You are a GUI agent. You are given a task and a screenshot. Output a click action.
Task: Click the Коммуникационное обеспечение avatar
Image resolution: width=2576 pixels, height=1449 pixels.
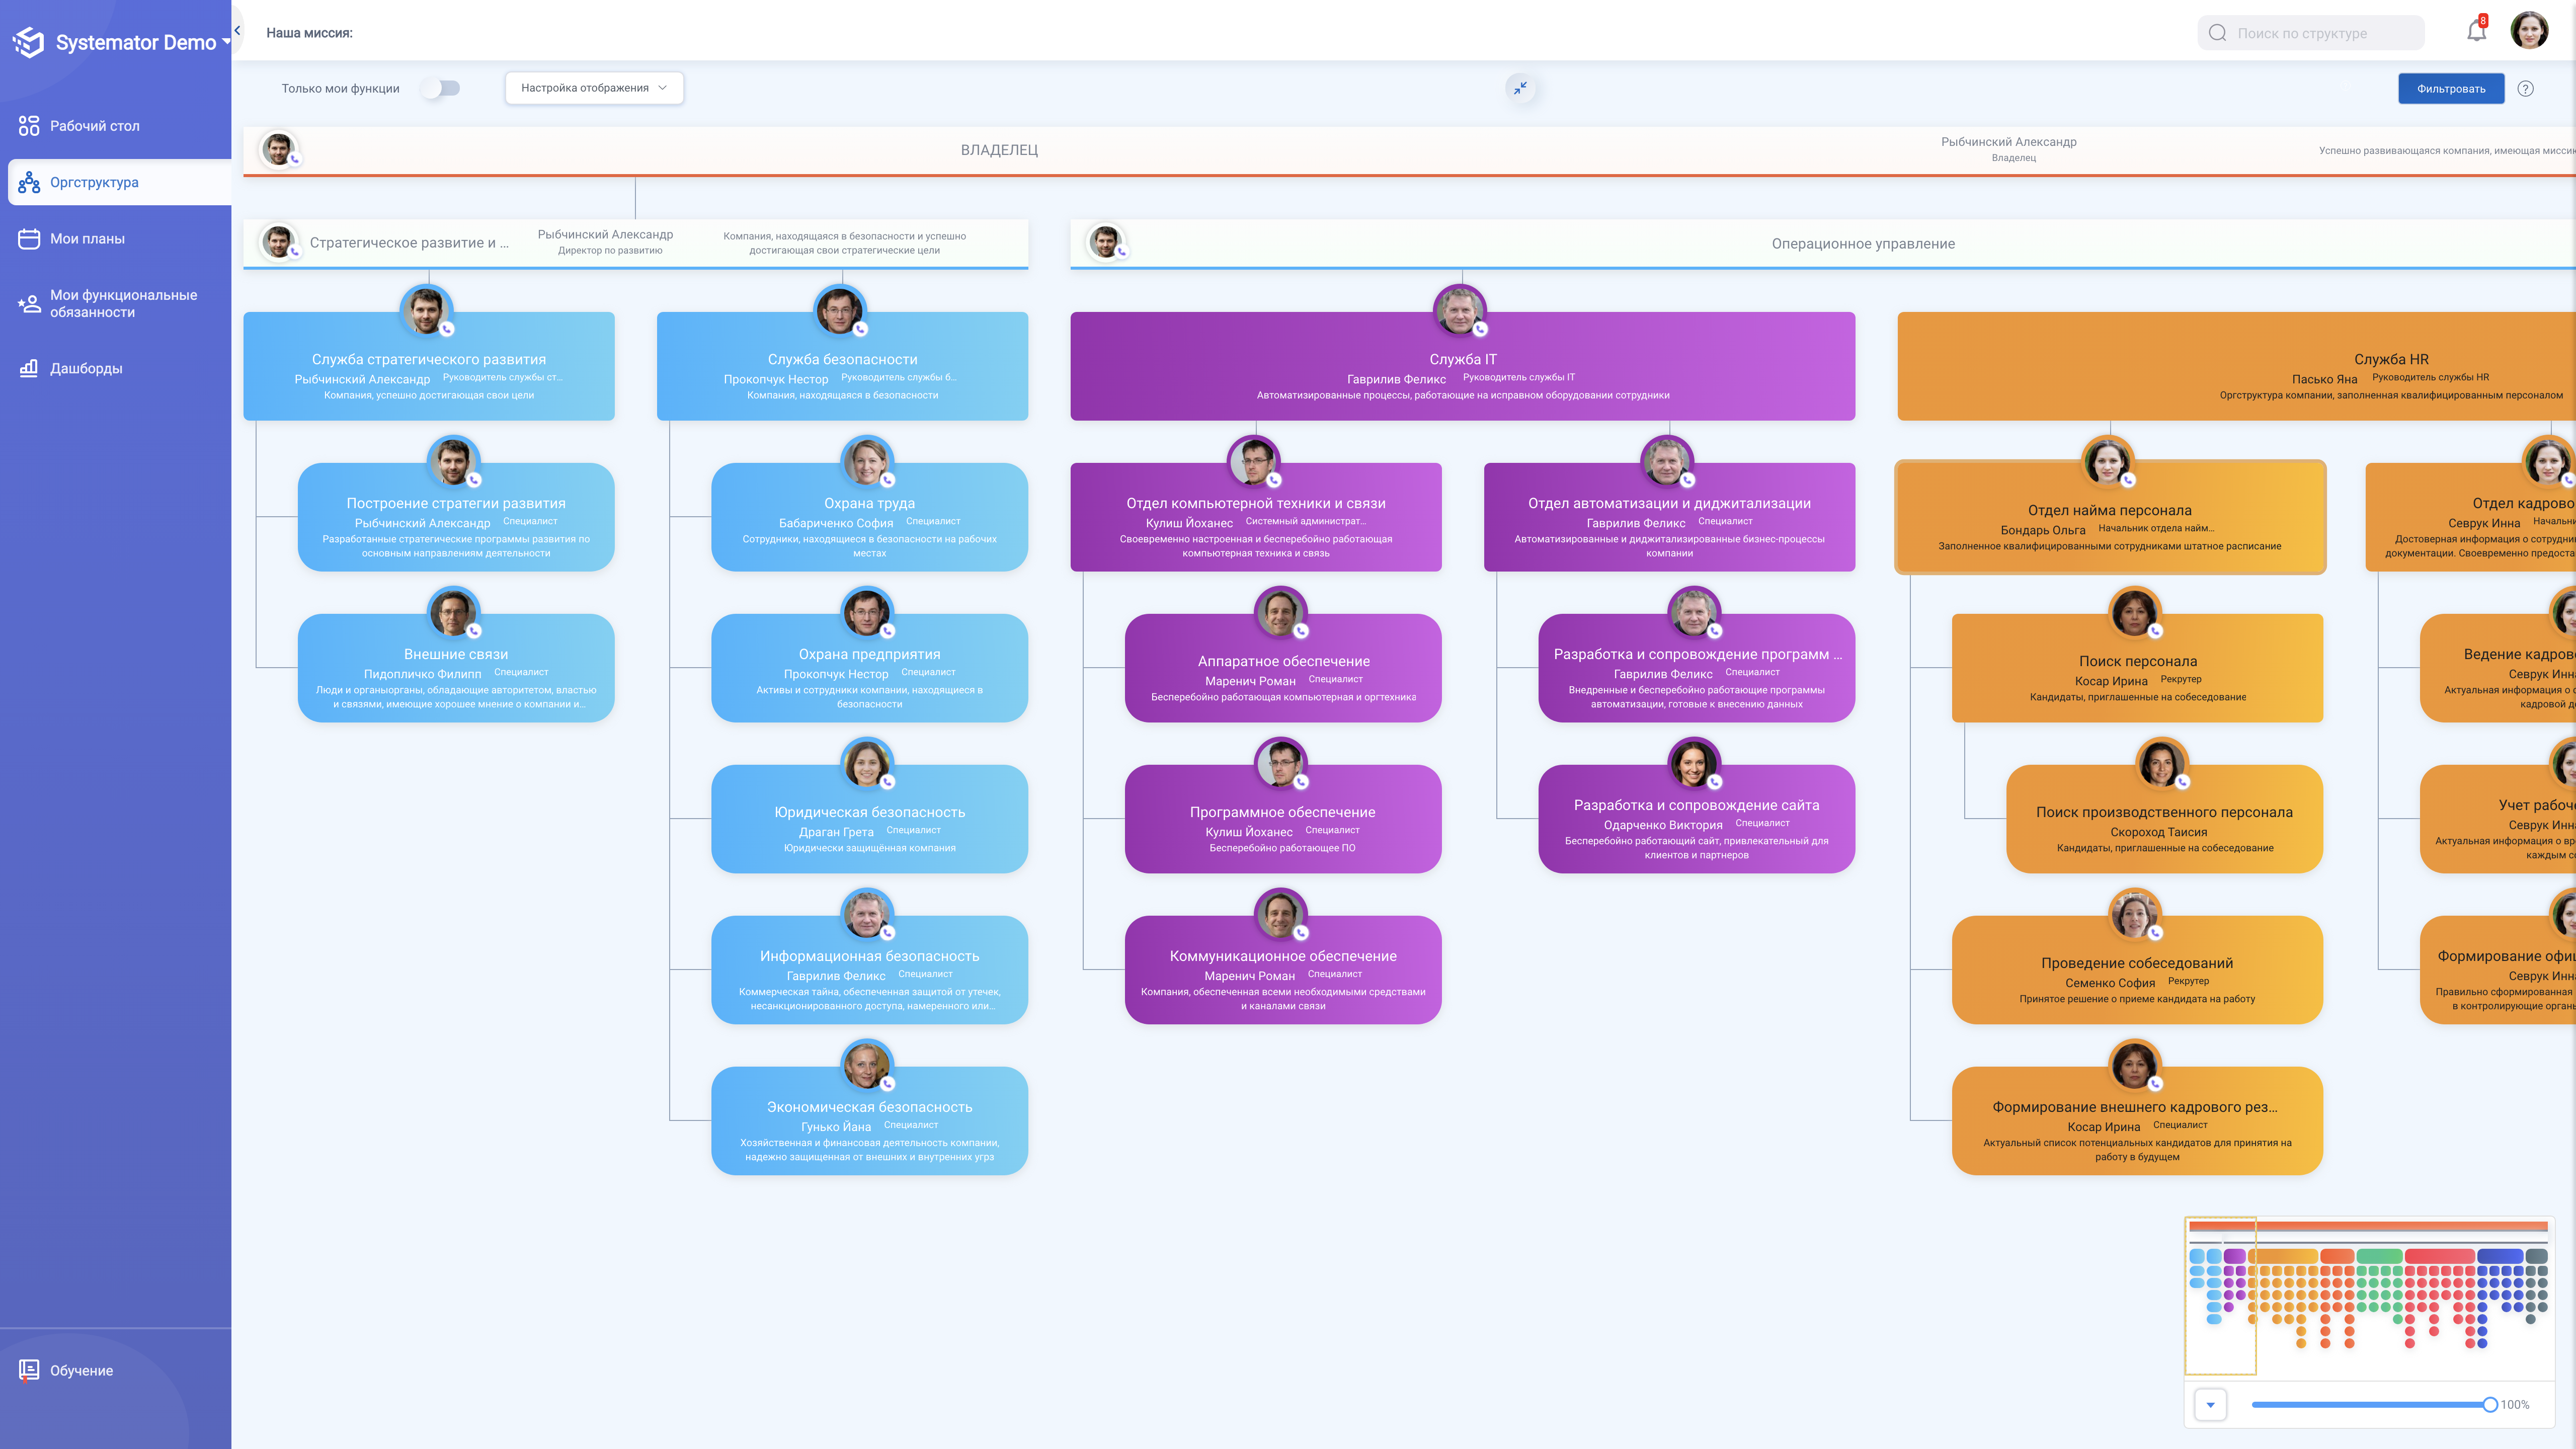pyautogui.click(x=1281, y=915)
